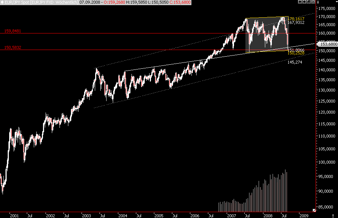338x218 pixels.
Task: Click the yellow 150,2528 channel label
Action: click(296, 53)
